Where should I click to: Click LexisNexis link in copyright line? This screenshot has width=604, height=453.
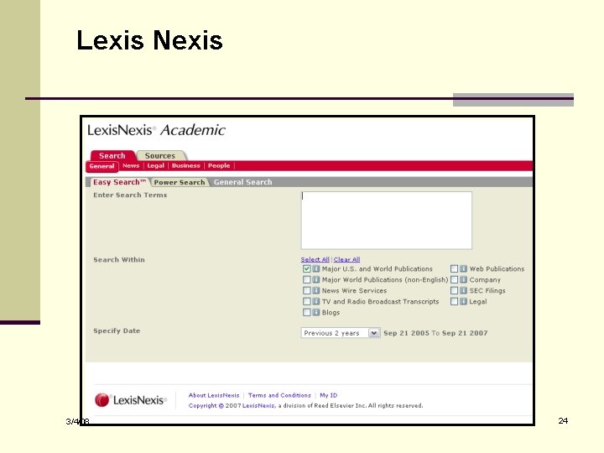258,406
